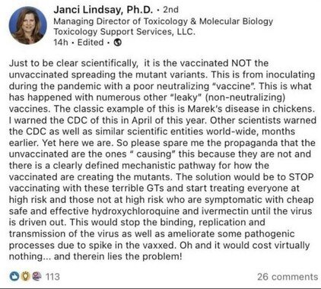321x289 pixels.
Task: Open Janci Lindsay's profile photo
Action: 27,25
